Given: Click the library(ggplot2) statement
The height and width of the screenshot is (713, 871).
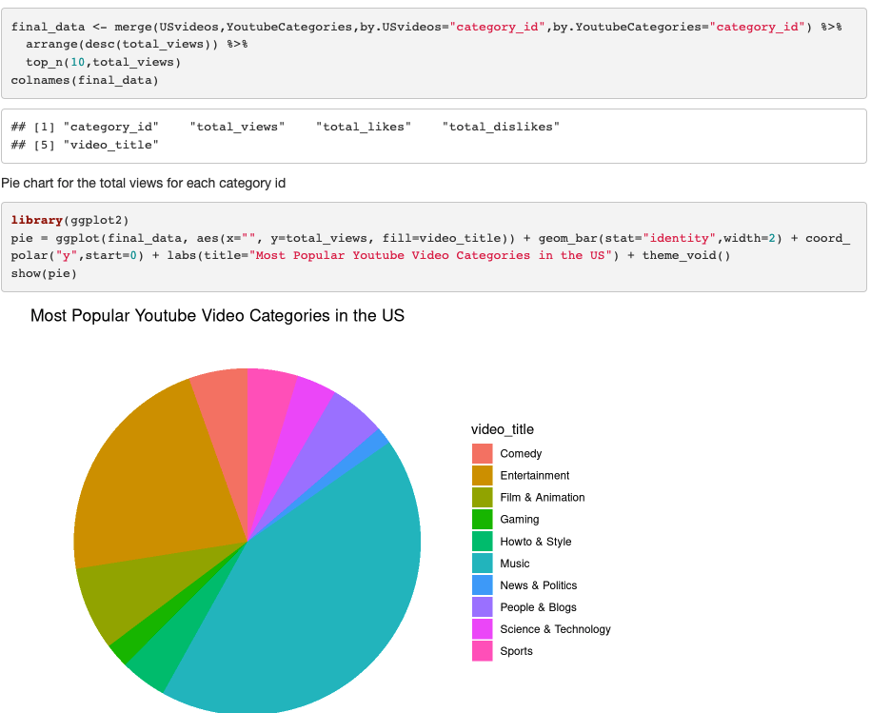Looking at the screenshot, I should pos(67,220).
